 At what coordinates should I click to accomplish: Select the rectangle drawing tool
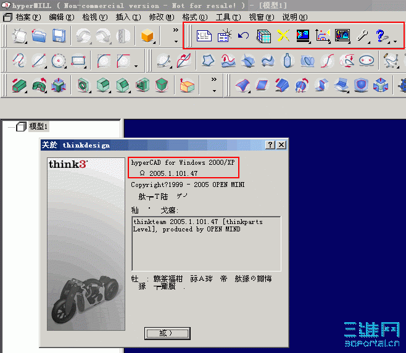pos(78,60)
